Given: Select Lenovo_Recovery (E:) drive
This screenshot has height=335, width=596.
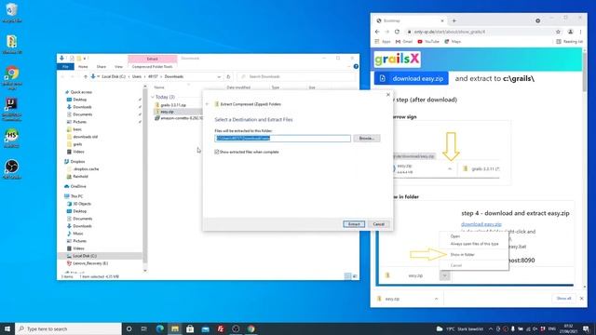Looking at the screenshot, I should tap(90, 263).
